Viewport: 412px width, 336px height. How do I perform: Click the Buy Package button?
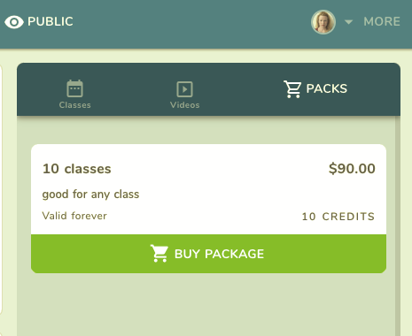tap(208, 254)
